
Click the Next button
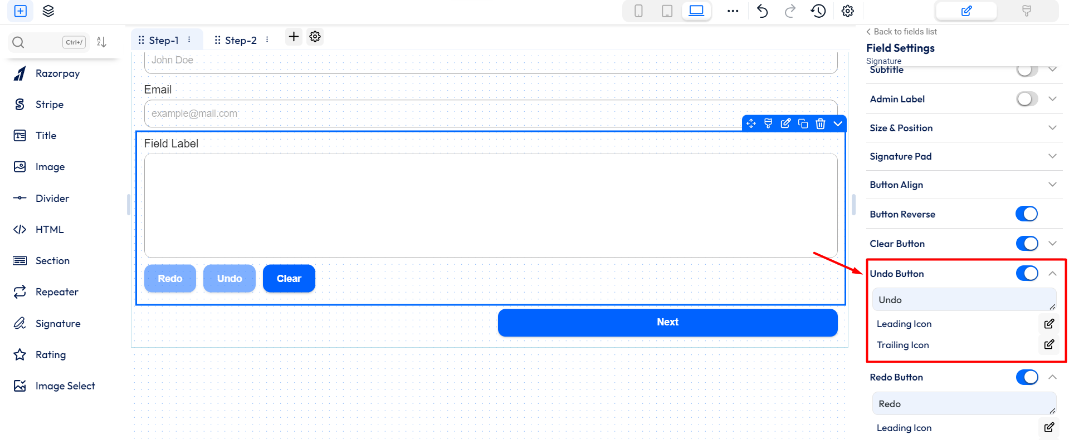[x=667, y=323]
